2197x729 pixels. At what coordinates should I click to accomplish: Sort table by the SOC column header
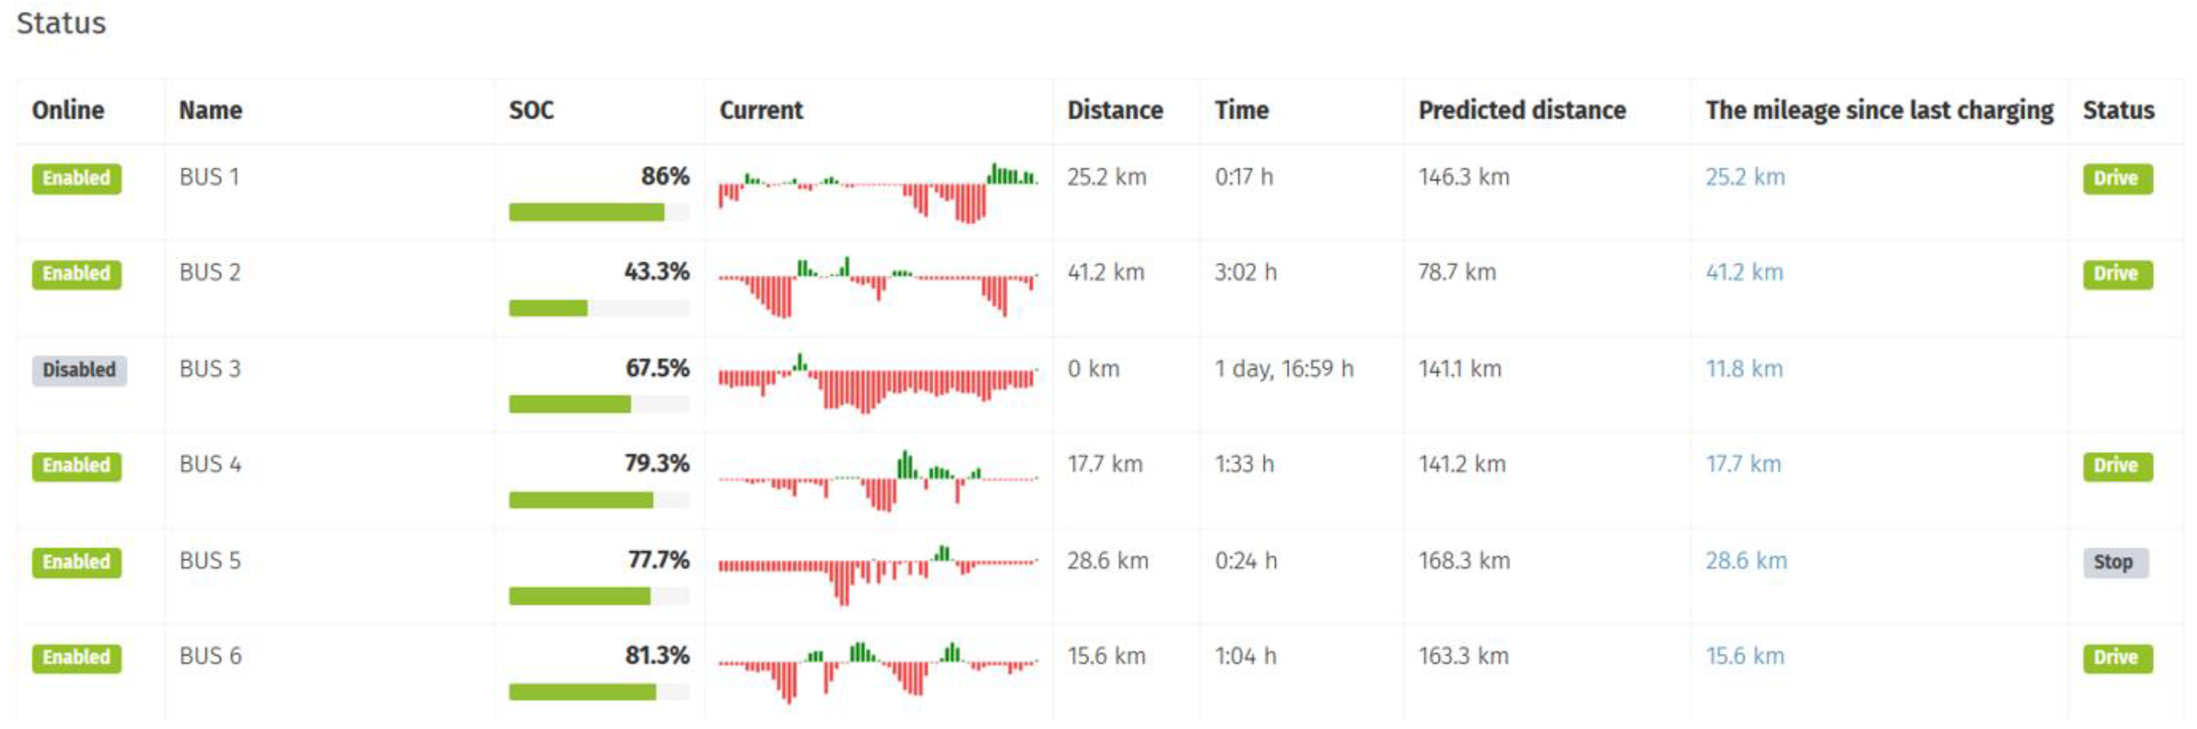pos(531,111)
